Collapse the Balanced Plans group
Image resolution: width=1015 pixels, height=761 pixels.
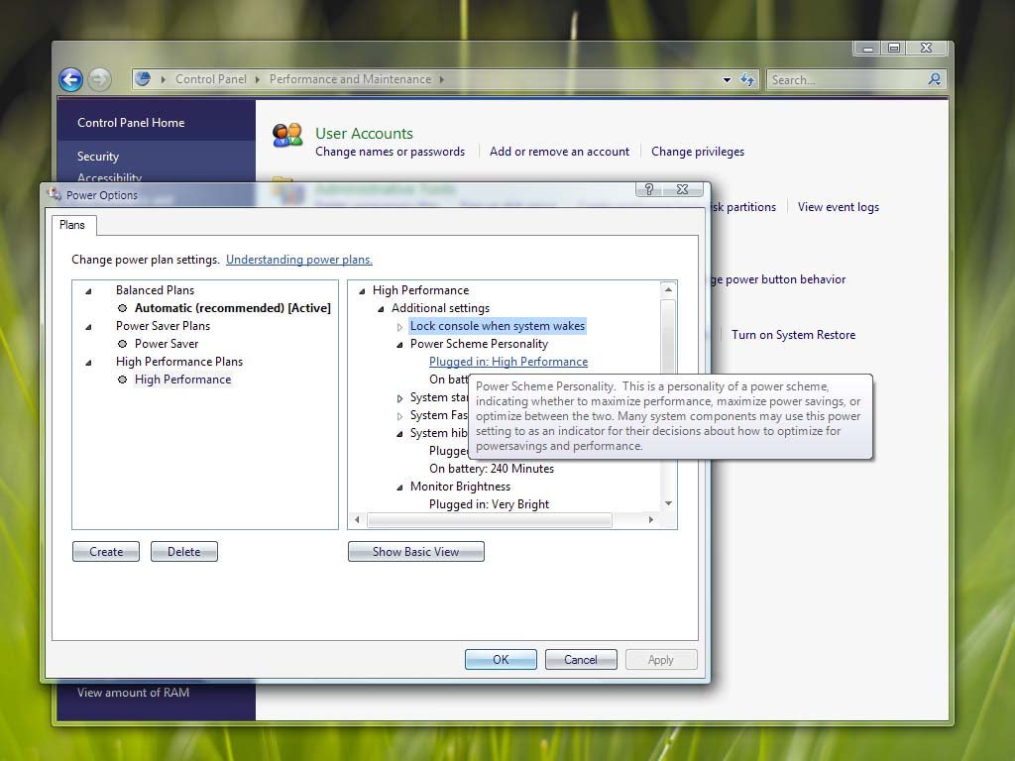coord(88,291)
